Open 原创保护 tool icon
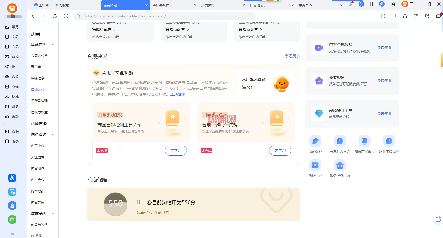 [315, 141]
